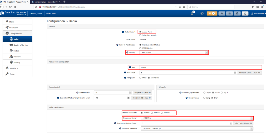Select MAC Filtering for Point-To-Point Access

click(141, 48)
